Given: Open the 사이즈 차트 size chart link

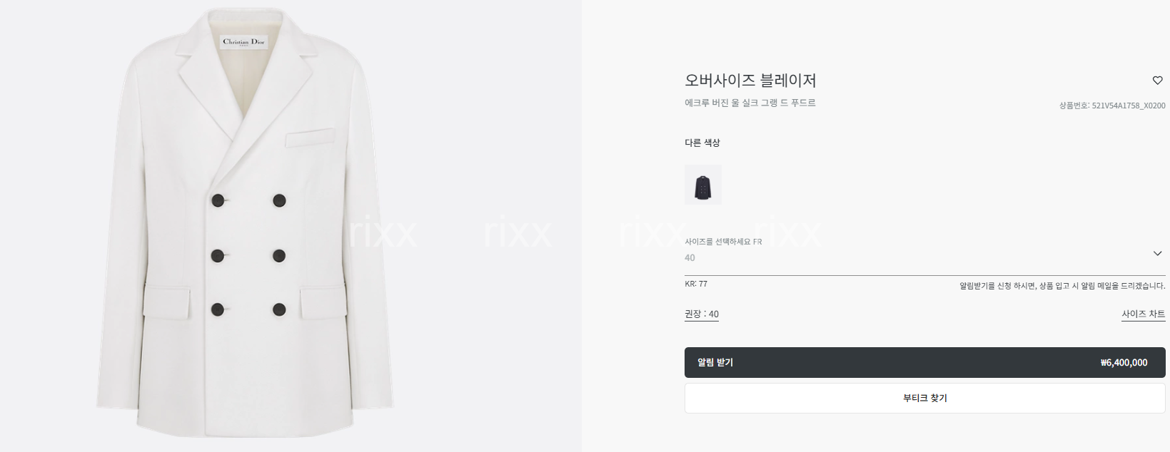Looking at the screenshot, I should tap(1143, 314).
